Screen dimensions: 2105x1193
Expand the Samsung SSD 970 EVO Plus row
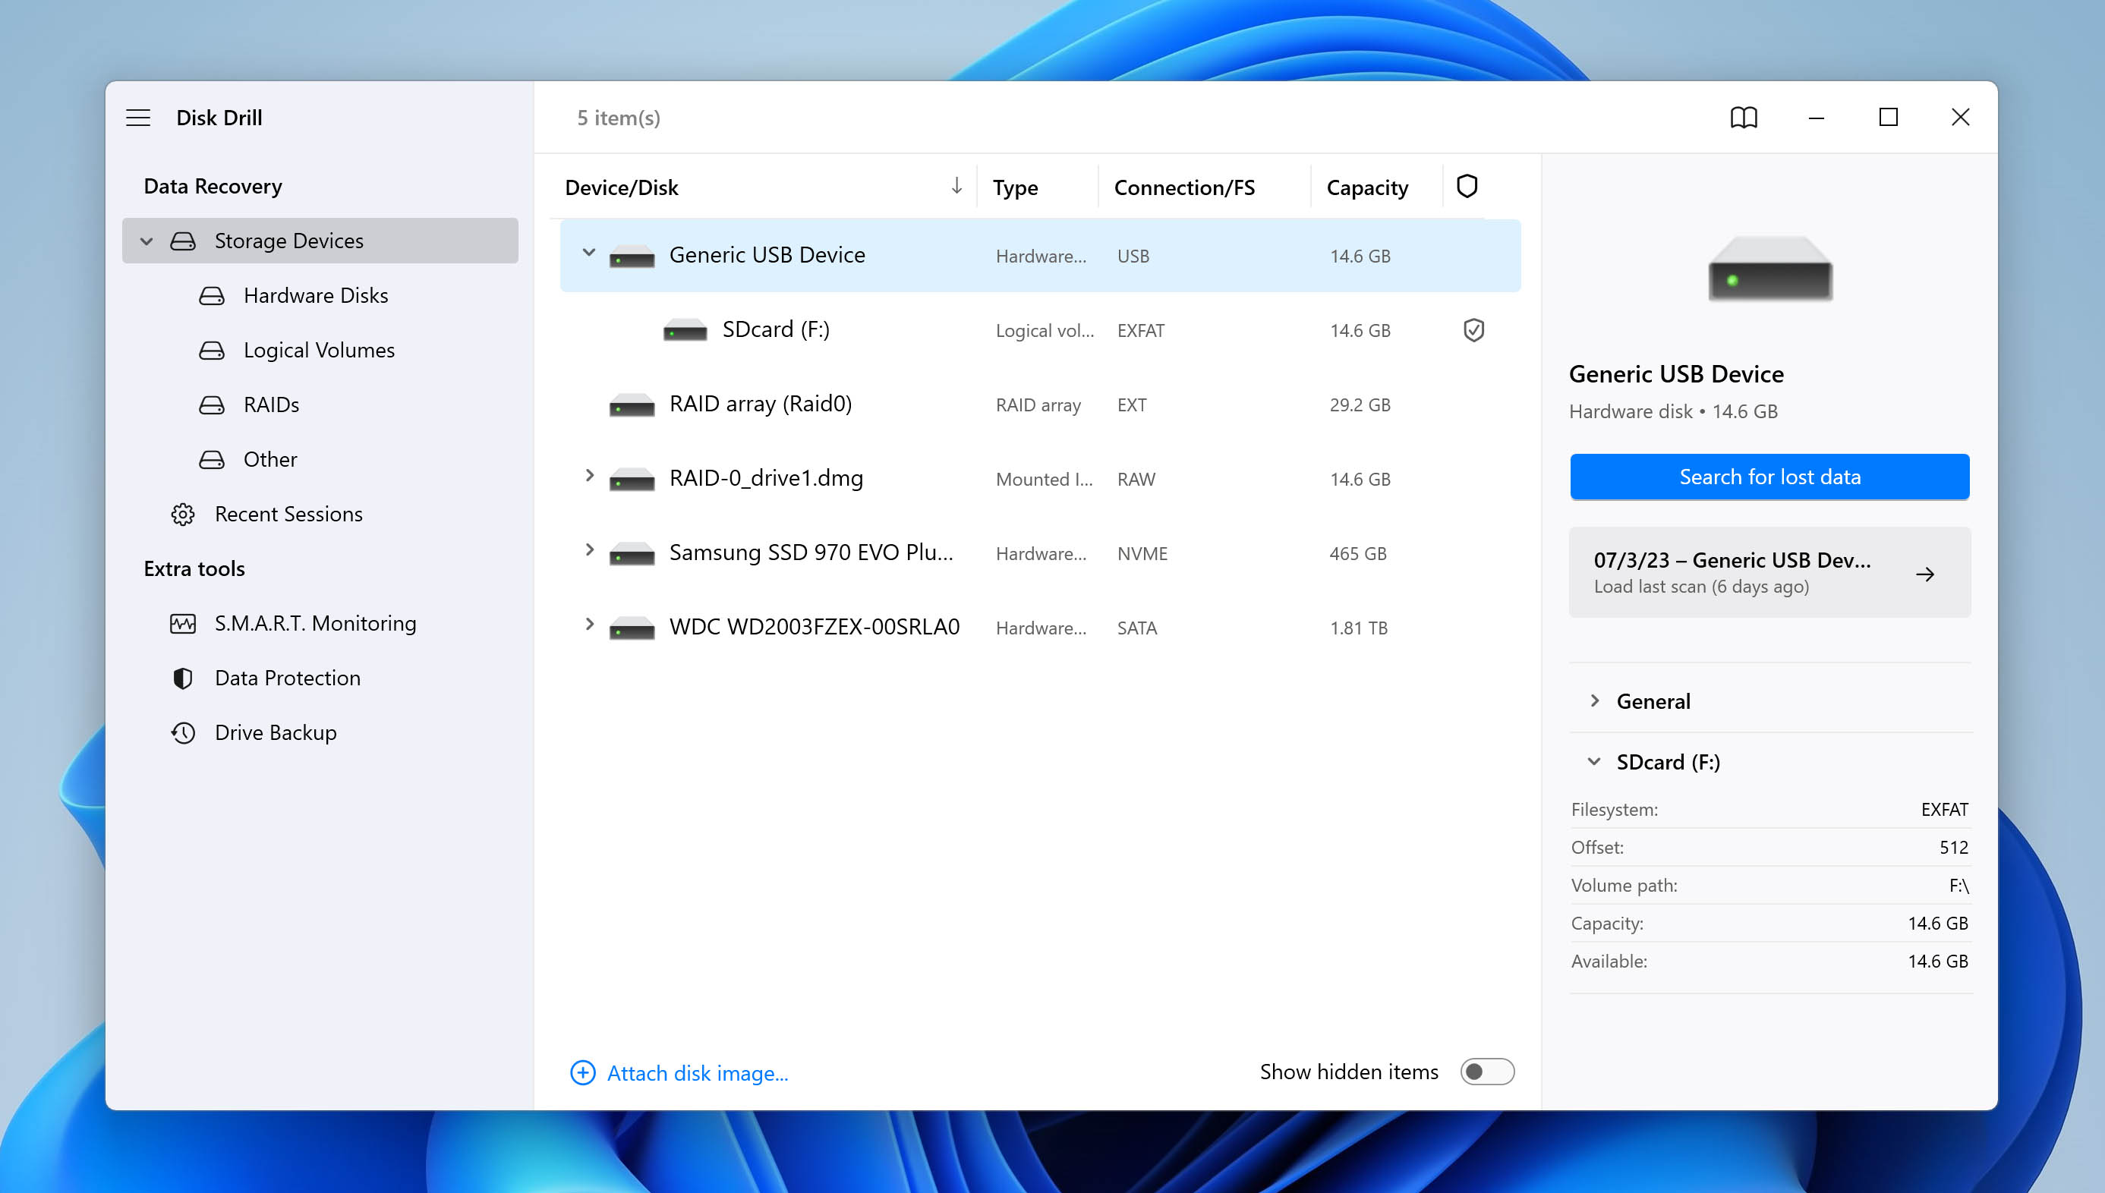pyautogui.click(x=590, y=551)
